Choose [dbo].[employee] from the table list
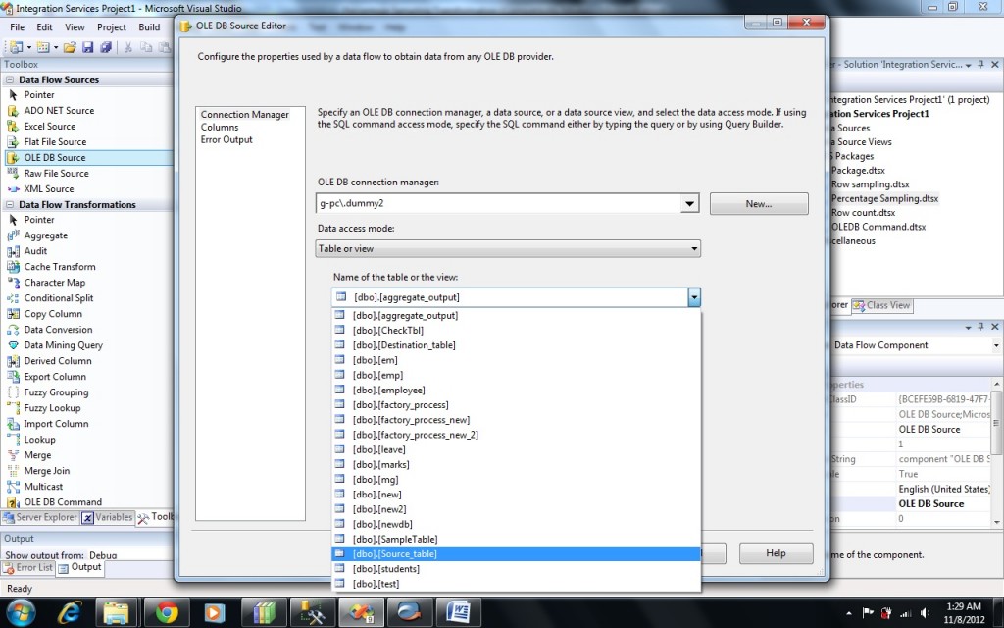Viewport: 1004px width, 628px height. click(388, 391)
